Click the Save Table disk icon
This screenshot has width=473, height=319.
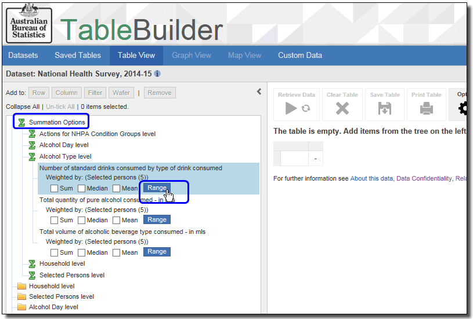coord(384,108)
